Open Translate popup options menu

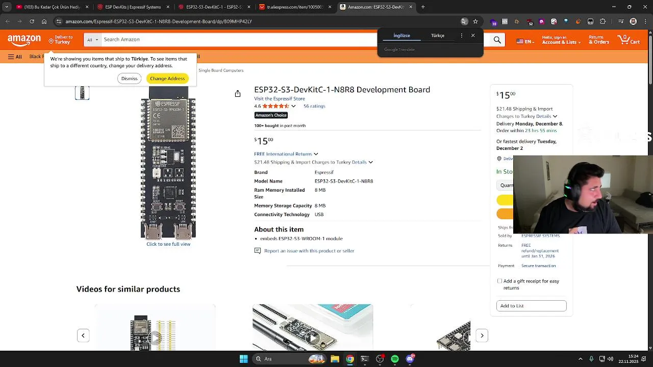click(x=462, y=36)
